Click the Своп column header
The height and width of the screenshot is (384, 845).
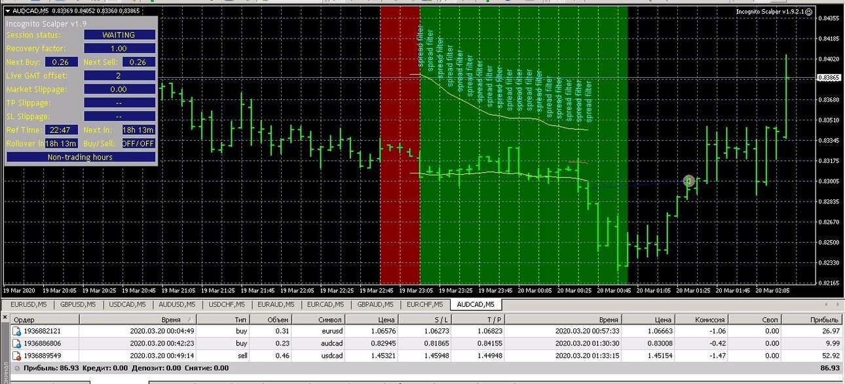click(x=754, y=320)
